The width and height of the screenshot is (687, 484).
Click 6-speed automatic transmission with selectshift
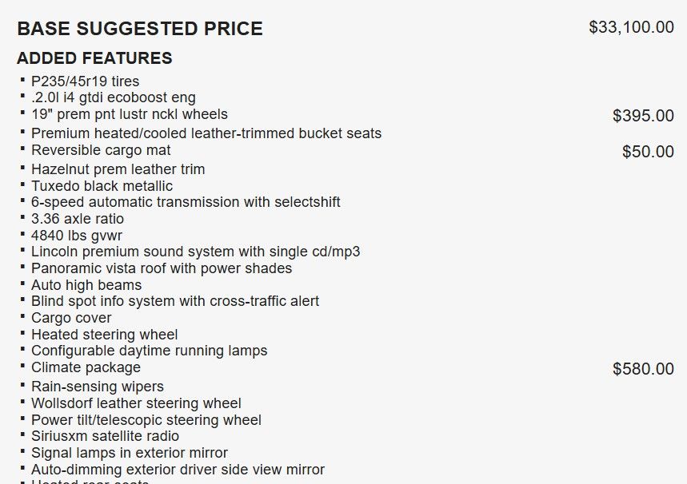click(186, 202)
